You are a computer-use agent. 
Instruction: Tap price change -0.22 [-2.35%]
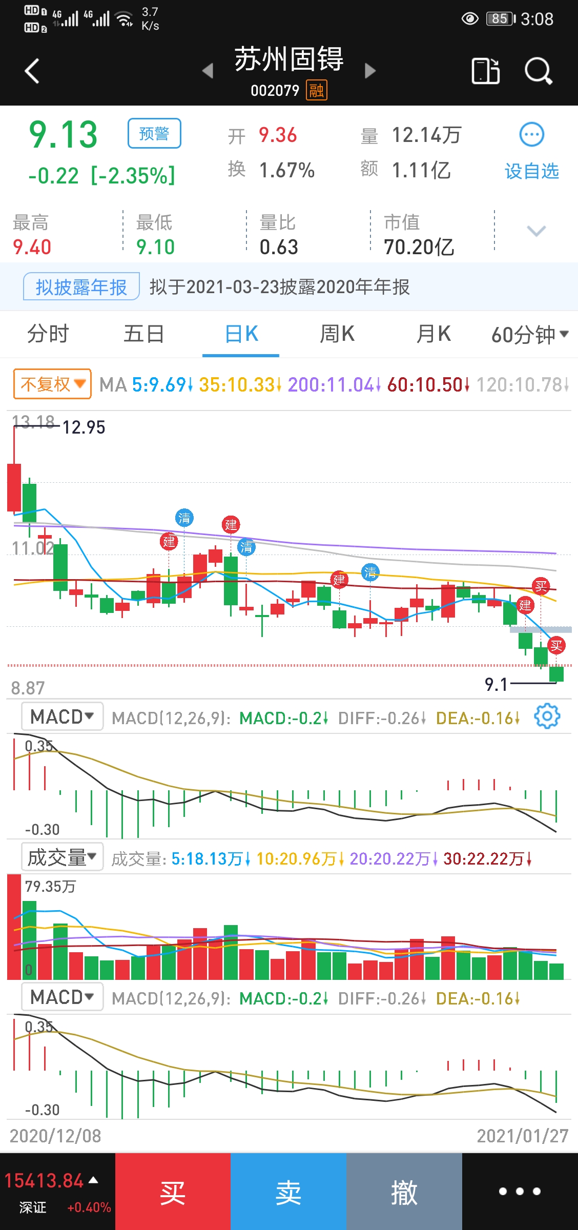pos(101,175)
